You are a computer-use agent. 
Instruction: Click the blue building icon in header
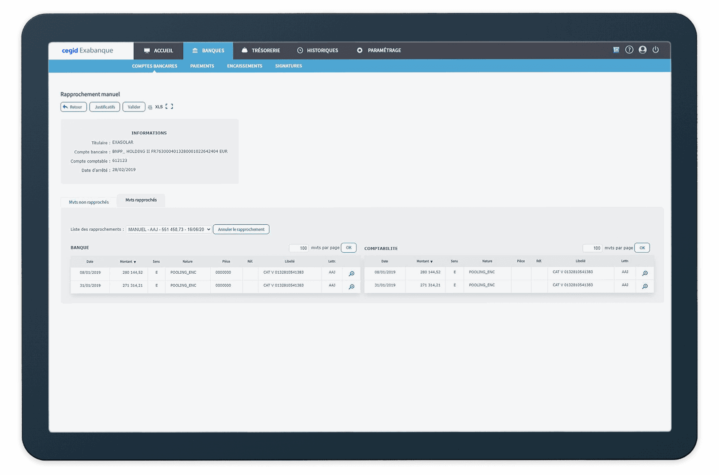click(x=616, y=50)
